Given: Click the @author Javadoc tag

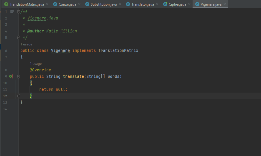Looking at the screenshot, I should pyautogui.click(x=36, y=31).
